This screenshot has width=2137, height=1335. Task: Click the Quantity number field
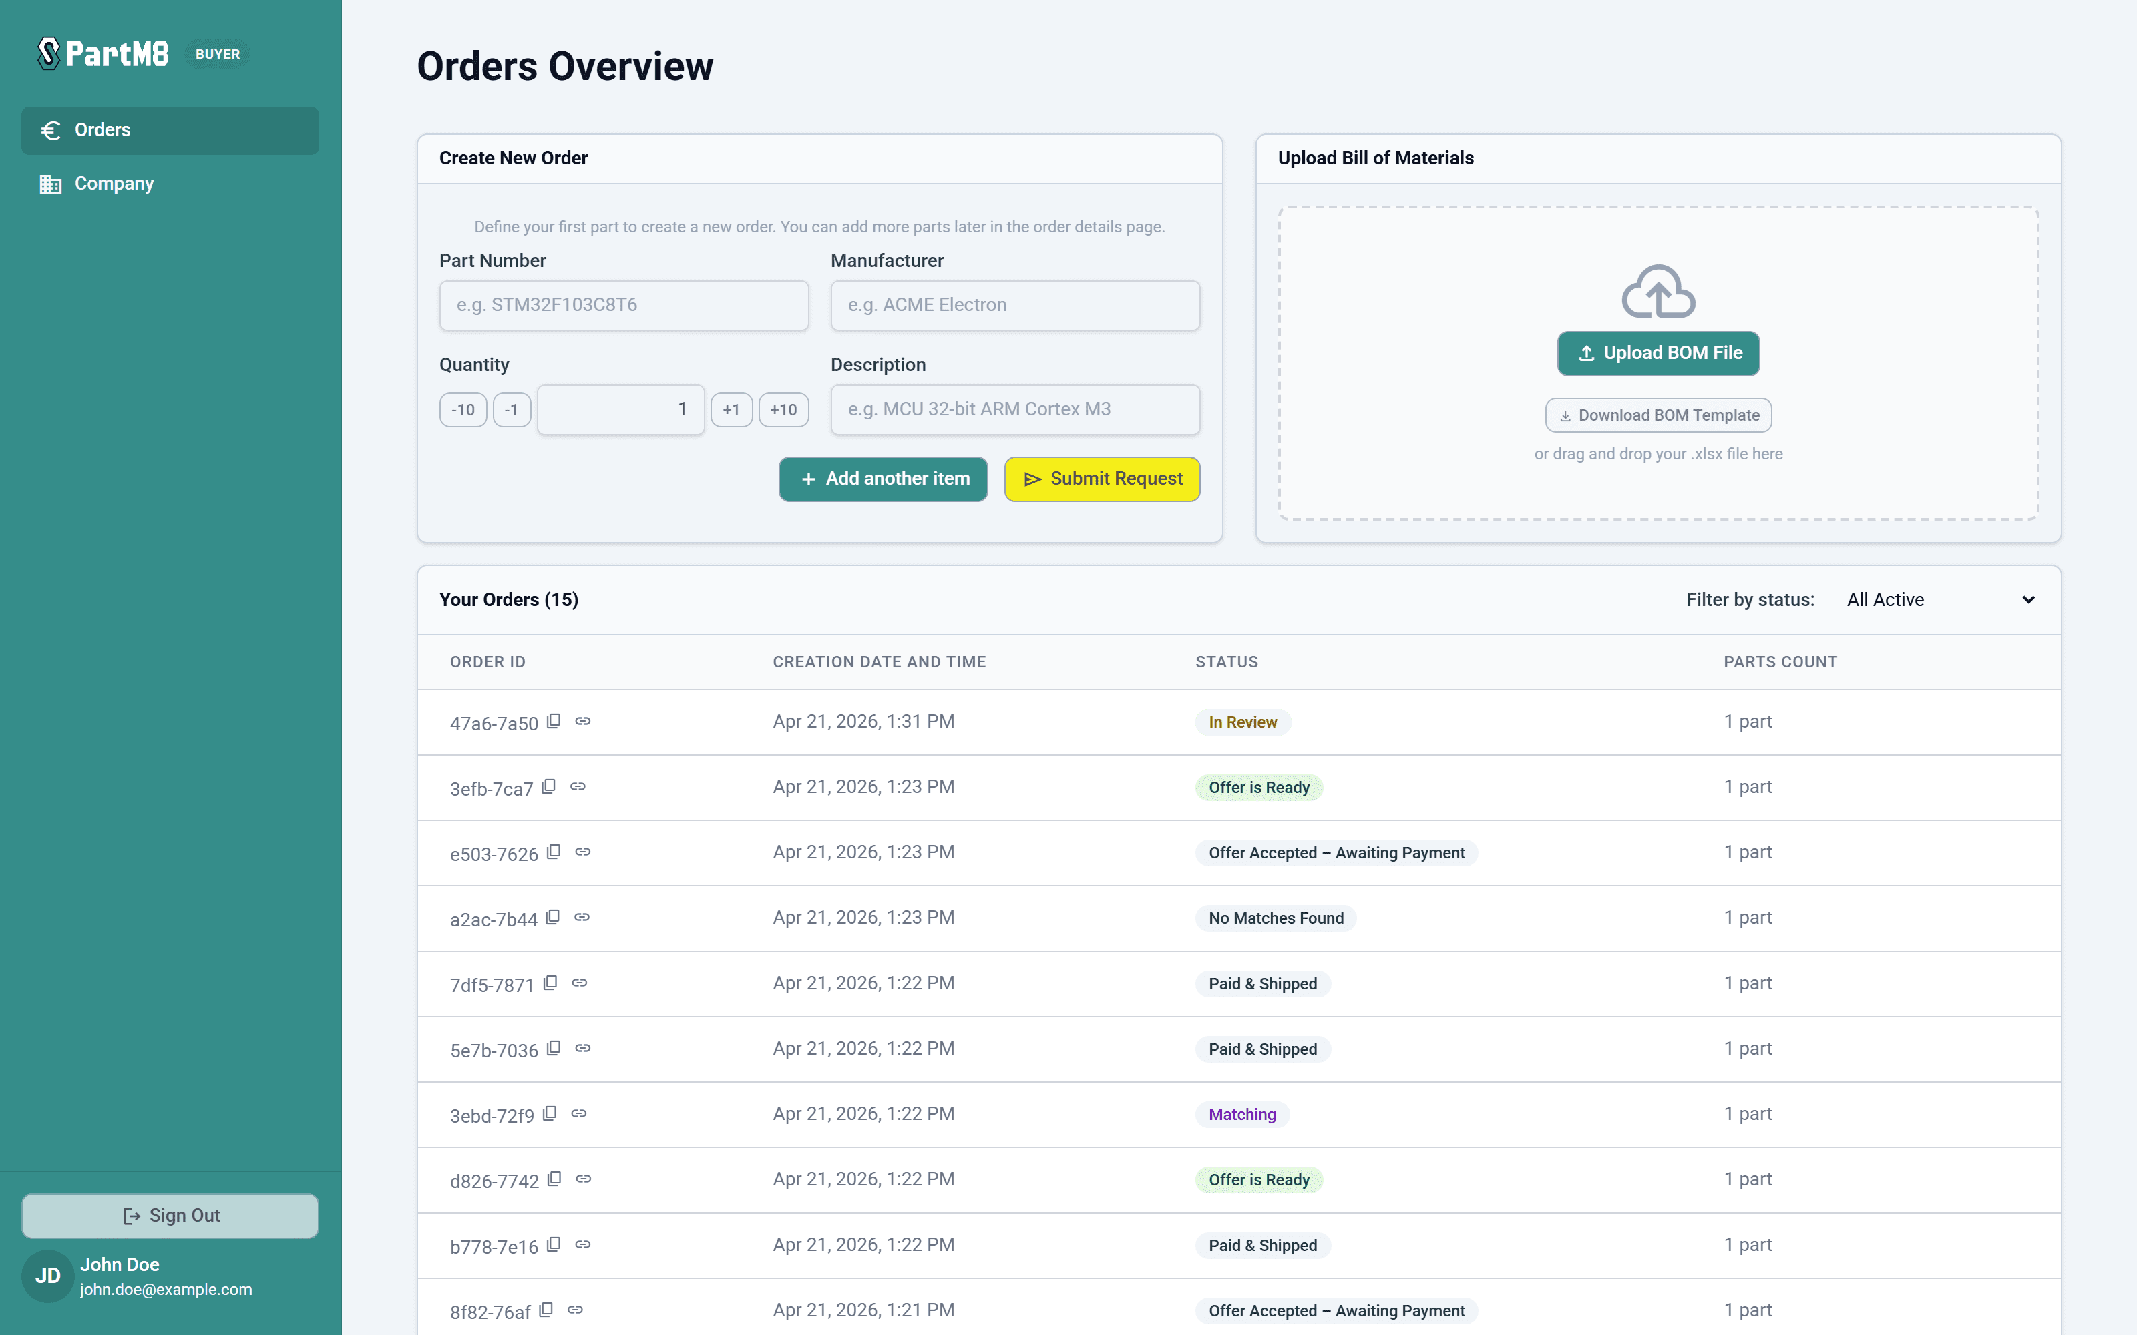[x=621, y=410]
